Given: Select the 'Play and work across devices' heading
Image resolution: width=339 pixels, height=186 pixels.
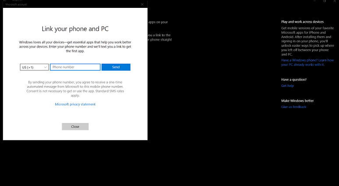Looking at the screenshot, I should 302,22.
